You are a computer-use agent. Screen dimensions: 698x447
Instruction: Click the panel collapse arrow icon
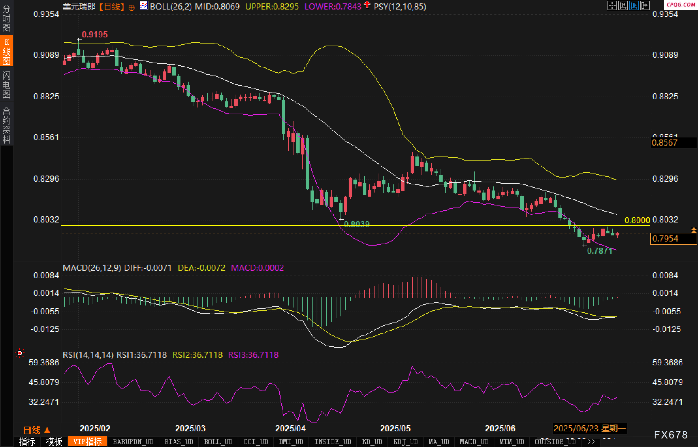coord(645,5)
